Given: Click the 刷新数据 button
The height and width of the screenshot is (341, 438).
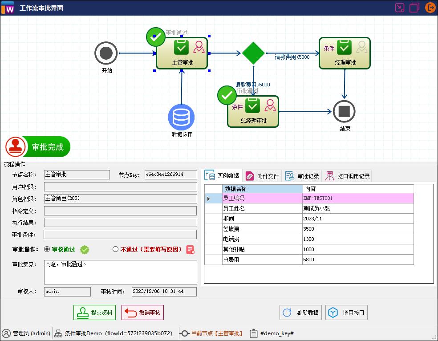Looking at the screenshot, I should click(x=301, y=313).
